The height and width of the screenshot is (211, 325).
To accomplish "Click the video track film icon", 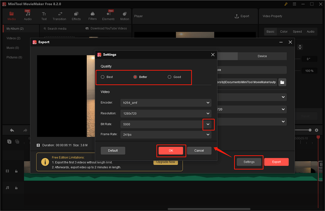I will click(x=7, y=171).
